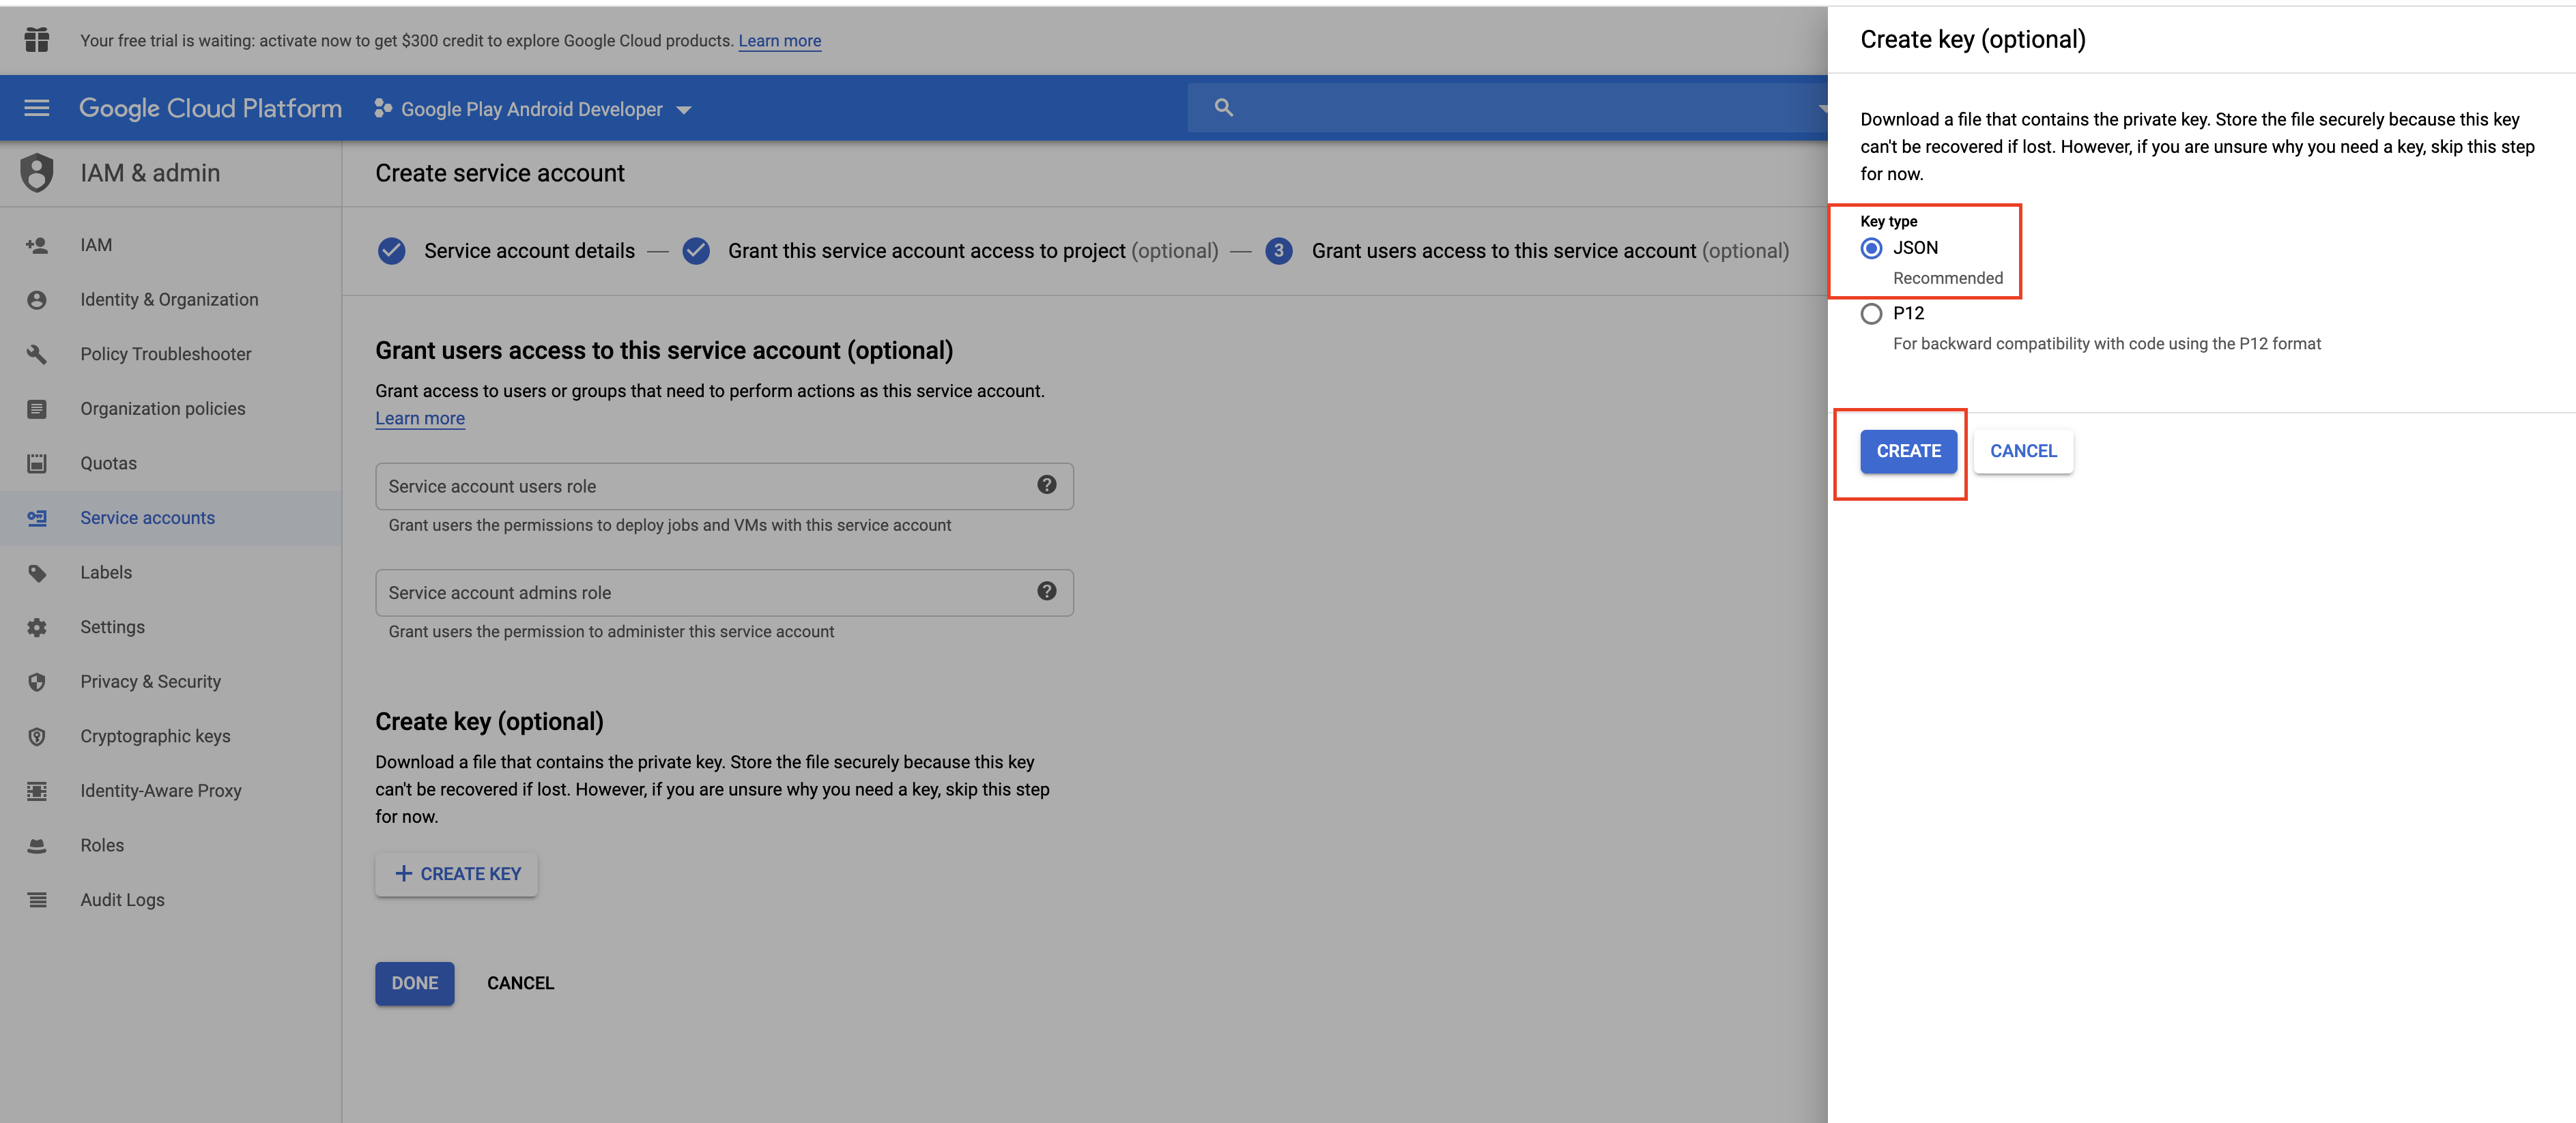2576x1123 pixels.
Task: Click the Settings gear icon
Action: click(37, 628)
